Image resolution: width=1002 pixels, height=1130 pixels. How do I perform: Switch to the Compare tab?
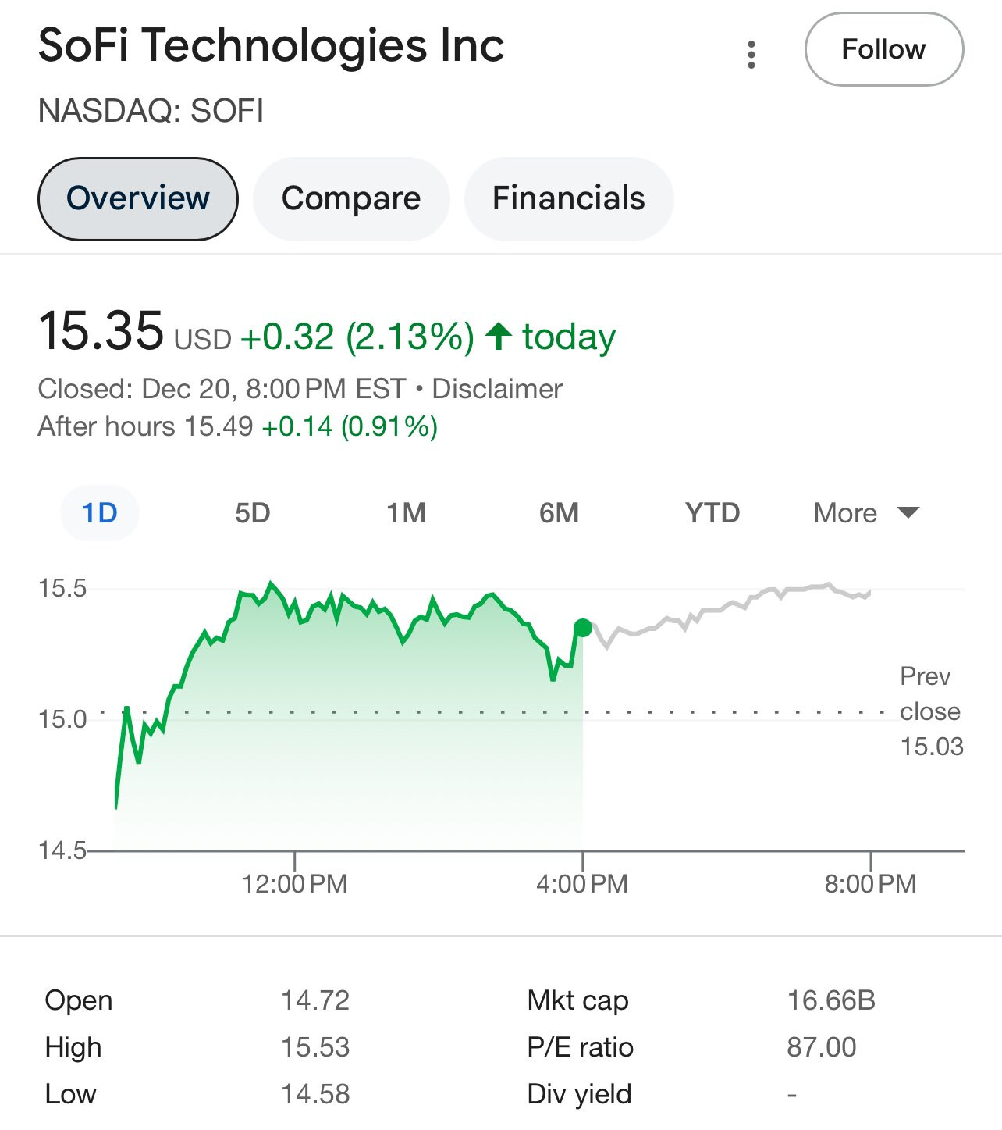click(x=351, y=198)
